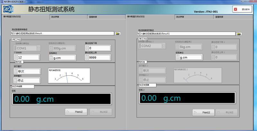The height and width of the screenshot is (131, 257).
Task: Click the stepper arrows beside value 12
Action: click(15, 58)
